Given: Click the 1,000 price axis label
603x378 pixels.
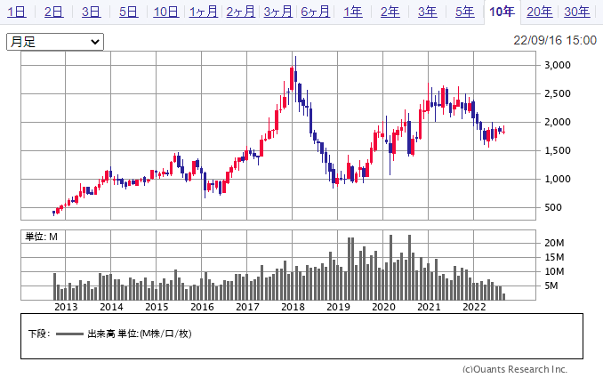Looking at the screenshot, I should [558, 179].
